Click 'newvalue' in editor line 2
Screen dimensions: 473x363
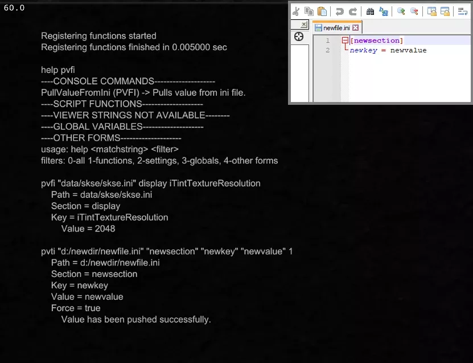(409, 50)
